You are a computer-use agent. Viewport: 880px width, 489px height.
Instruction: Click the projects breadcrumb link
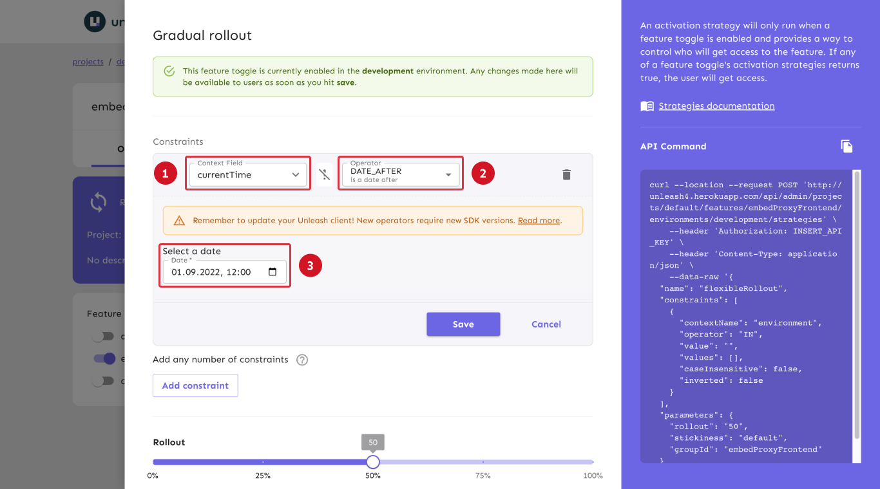point(88,61)
